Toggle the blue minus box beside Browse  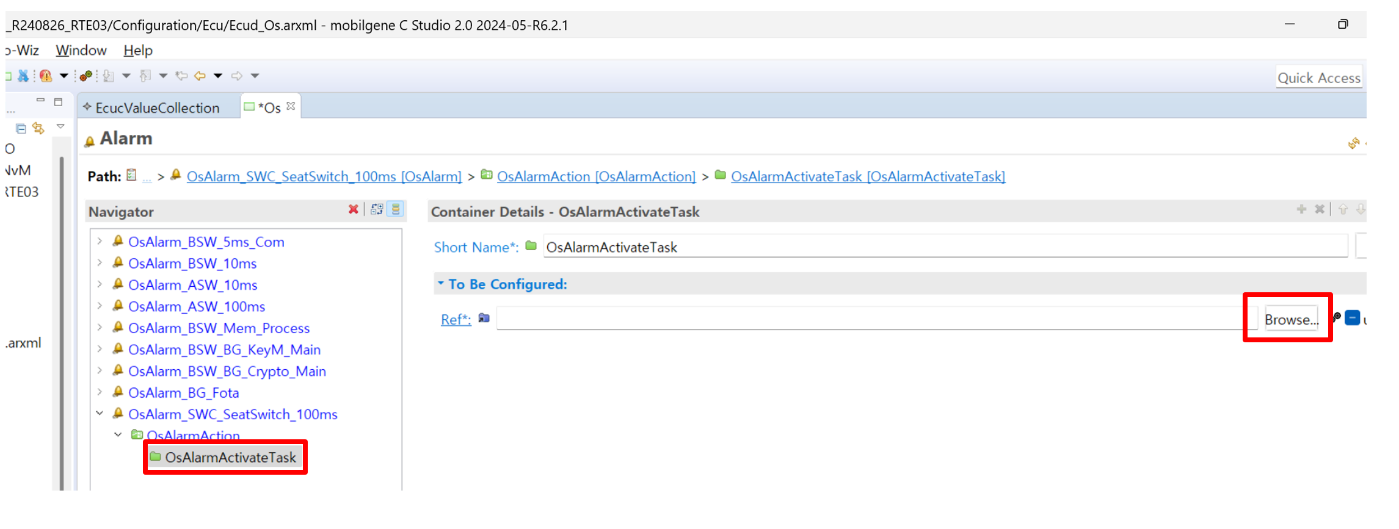1352,318
